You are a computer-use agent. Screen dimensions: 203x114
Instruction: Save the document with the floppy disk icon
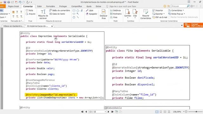pos(5,2)
